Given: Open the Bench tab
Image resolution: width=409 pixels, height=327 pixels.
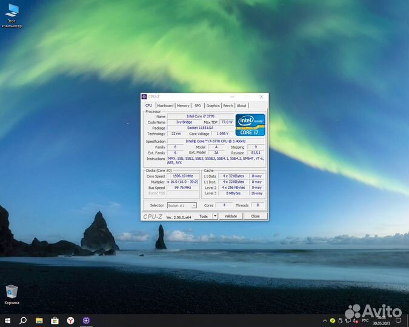Looking at the screenshot, I should (x=228, y=105).
